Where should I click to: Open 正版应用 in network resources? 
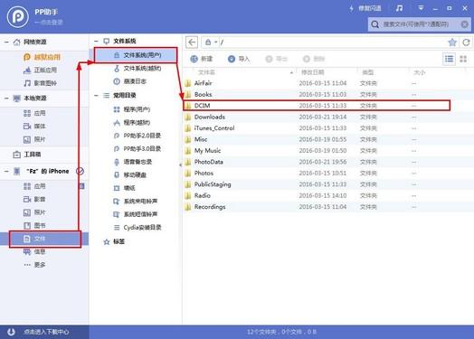[40, 71]
